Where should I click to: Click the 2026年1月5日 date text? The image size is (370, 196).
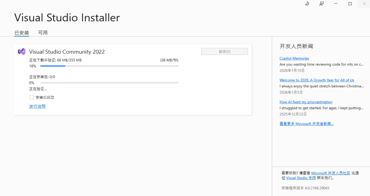(291, 92)
